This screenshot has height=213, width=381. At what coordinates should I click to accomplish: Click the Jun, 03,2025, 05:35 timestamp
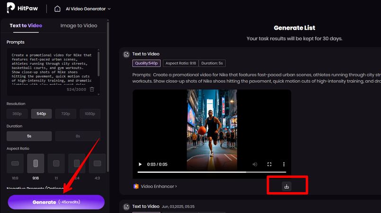[x=178, y=207]
